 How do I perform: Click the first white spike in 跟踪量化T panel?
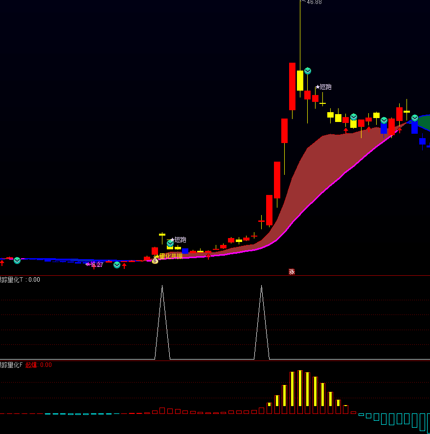click(162, 318)
